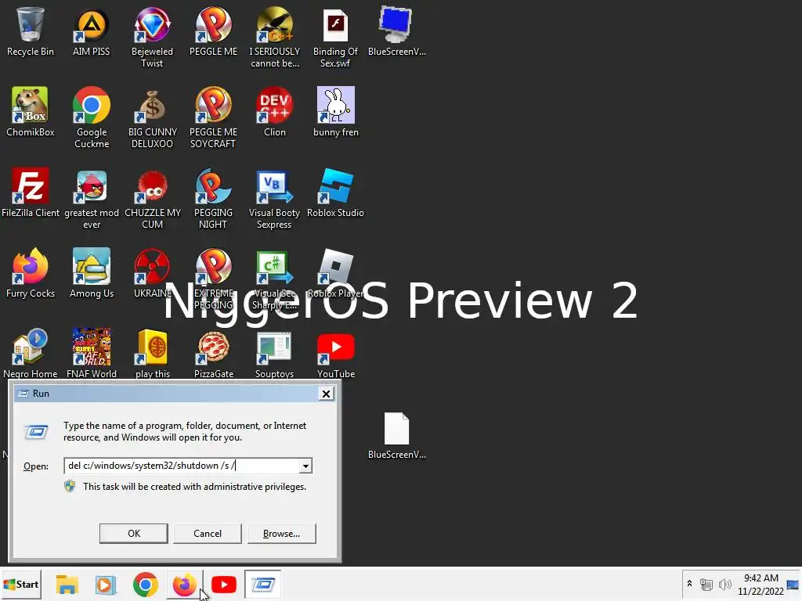The height and width of the screenshot is (601, 802).
Task: Select the Clion Dev-C++ shortcut
Action: pyautogui.click(x=275, y=112)
